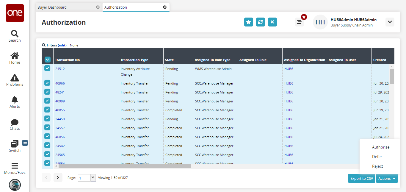406x192 pixels.
Task: Open the Page number dropdown
Action: tap(93, 178)
